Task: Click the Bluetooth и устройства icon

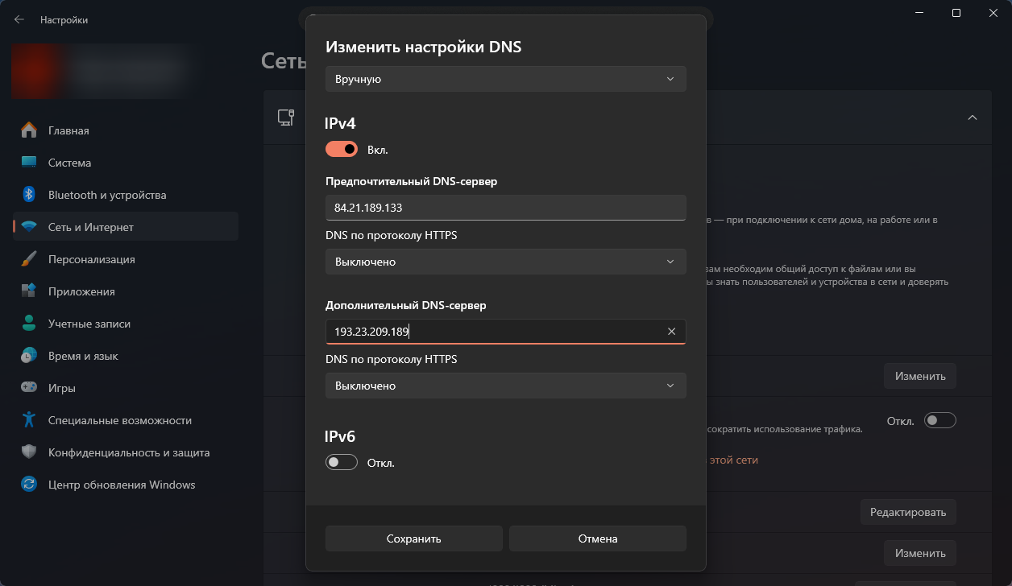Action: pyautogui.click(x=29, y=195)
